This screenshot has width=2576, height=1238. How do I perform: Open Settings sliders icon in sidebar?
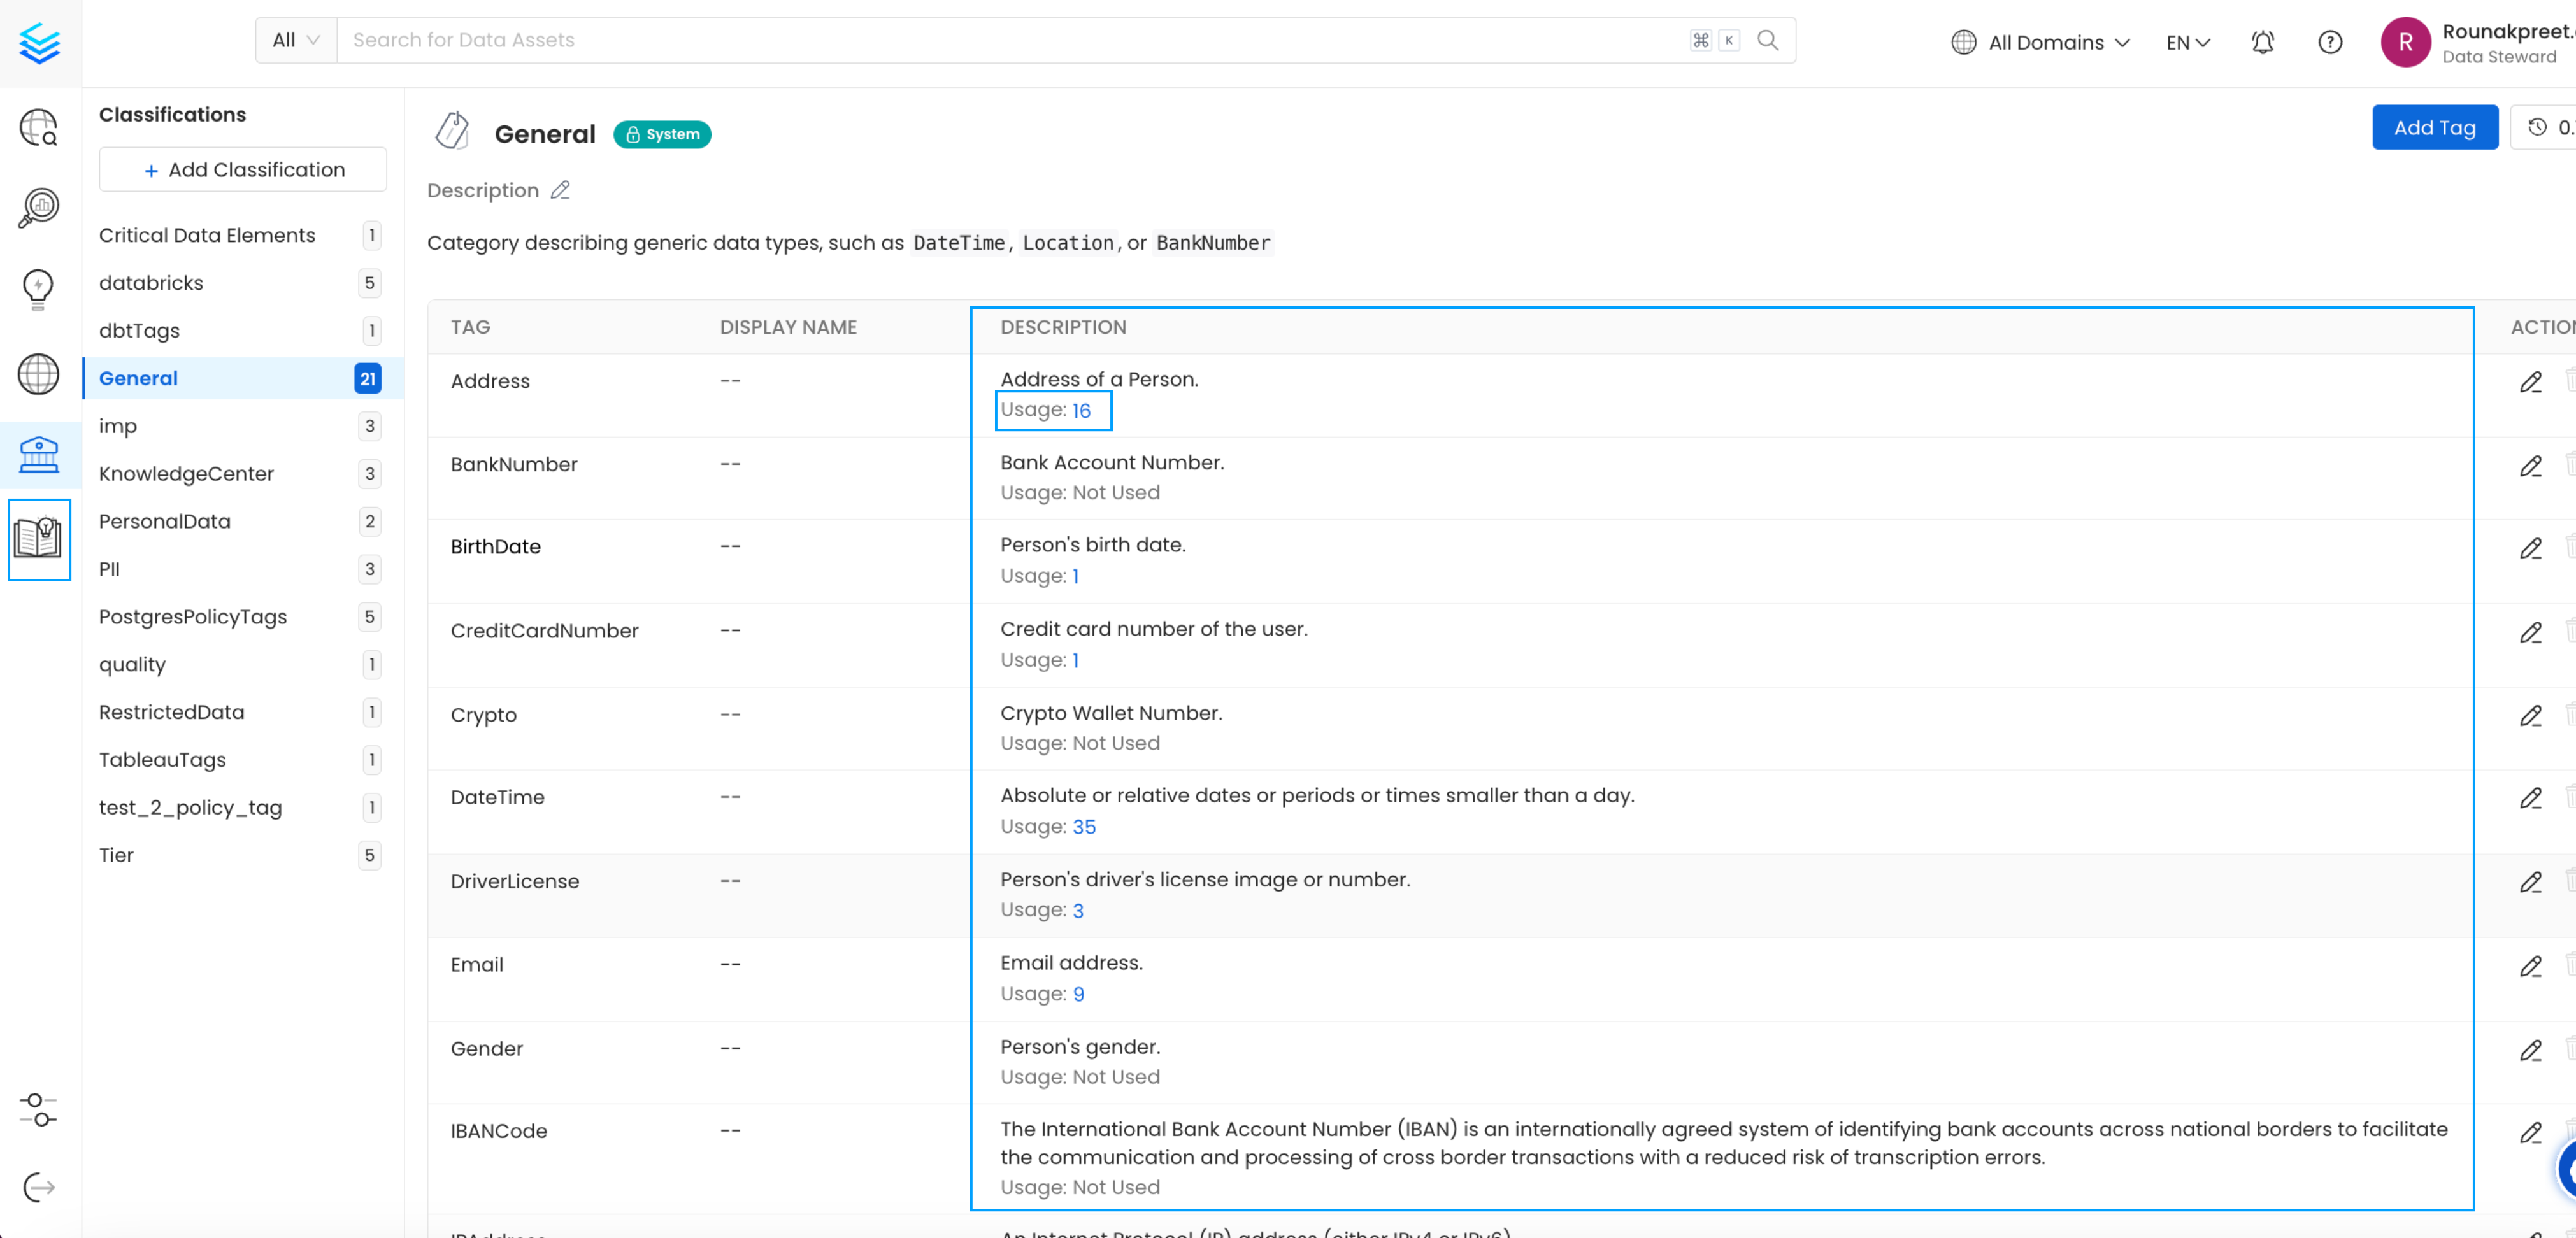pos(38,1109)
